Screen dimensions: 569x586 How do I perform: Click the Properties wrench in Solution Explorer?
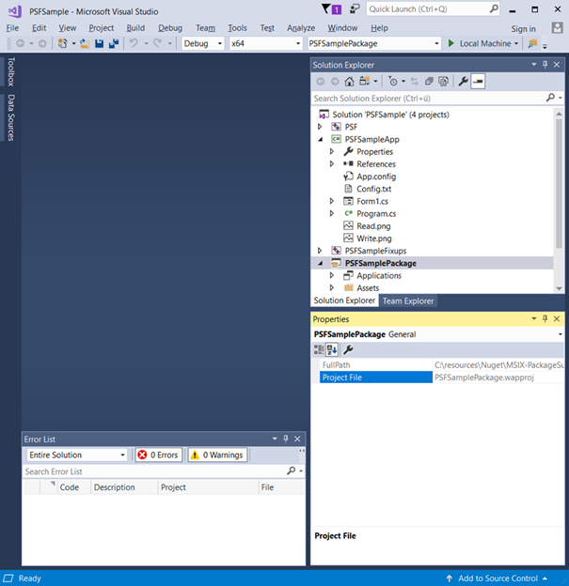click(x=463, y=81)
